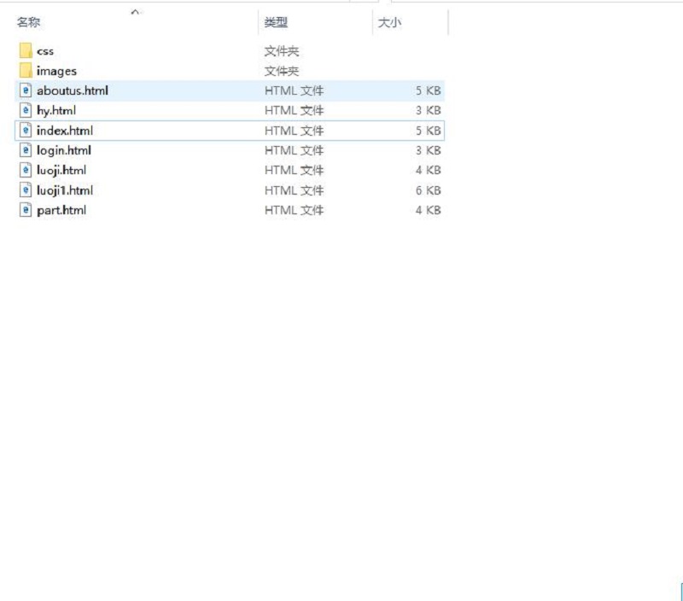
Task: Click the 4 KB size of luoji.html
Action: (x=429, y=170)
